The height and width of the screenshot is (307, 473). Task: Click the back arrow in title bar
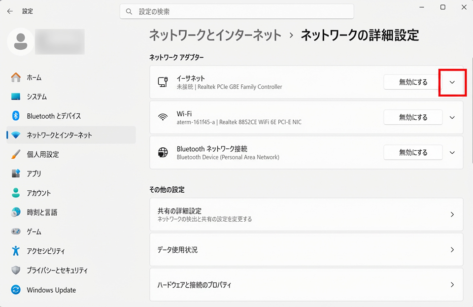(10, 11)
